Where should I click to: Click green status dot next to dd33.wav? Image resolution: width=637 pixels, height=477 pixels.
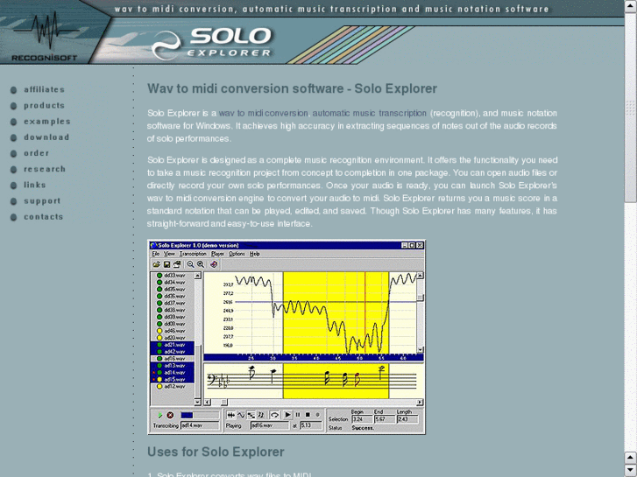pos(159,275)
